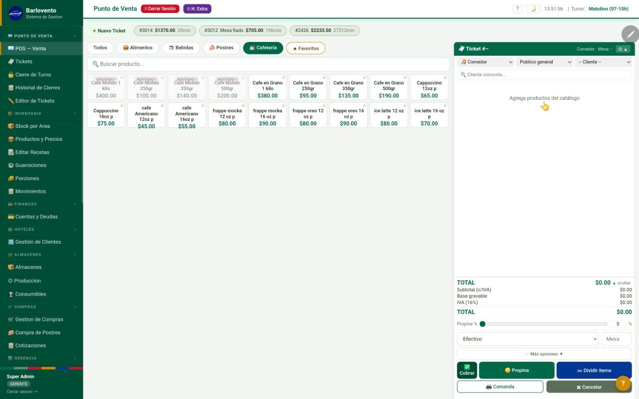Image resolution: width=639 pixels, height=399 pixels.
Task: Add Cafe en Grano 250gr to ticket
Action: pyautogui.click(x=308, y=88)
